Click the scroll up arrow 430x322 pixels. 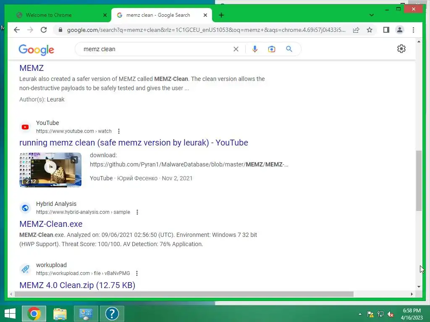(x=419, y=42)
